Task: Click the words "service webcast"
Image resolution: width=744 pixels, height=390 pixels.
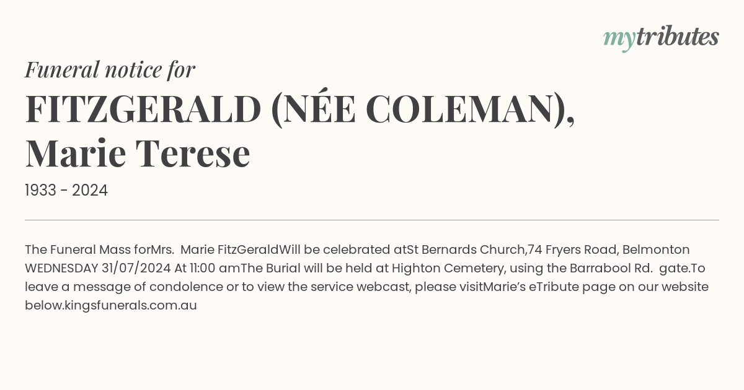Action: (x=366, y=287)
